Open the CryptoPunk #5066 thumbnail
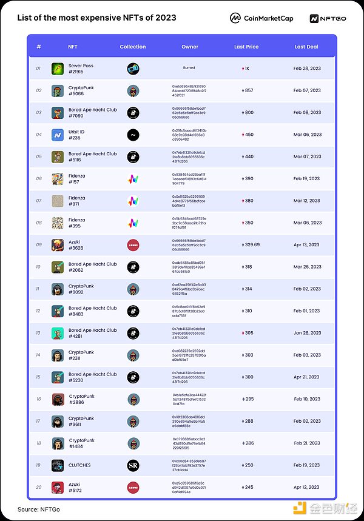This screenshot has height=521, width=364. pyautogui.click(x=58, y=91)
